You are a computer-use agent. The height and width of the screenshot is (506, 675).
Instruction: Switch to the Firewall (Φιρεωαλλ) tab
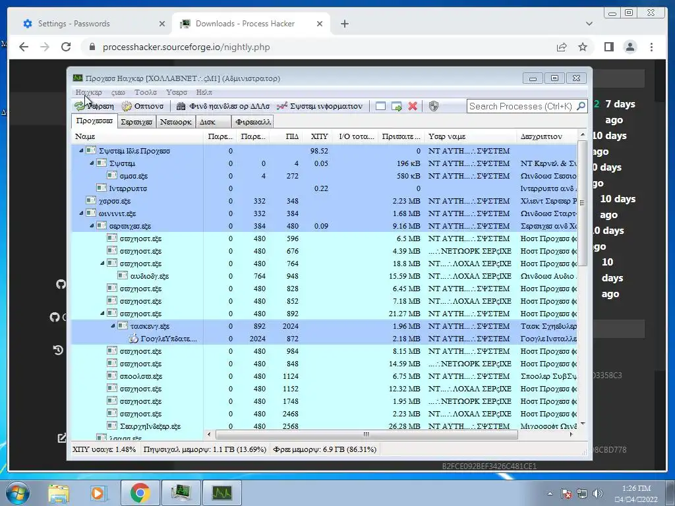(253, 122)
